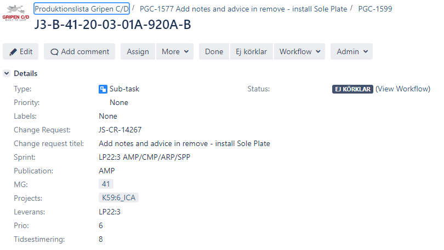Click the K59:6_ICA project label
This screenshot has width=444, height=250.
[x=118, y=197]
